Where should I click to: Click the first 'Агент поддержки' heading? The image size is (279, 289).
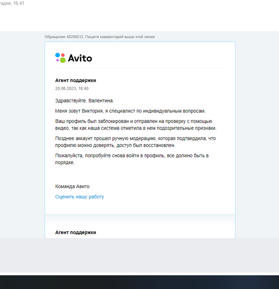point(76,81)
